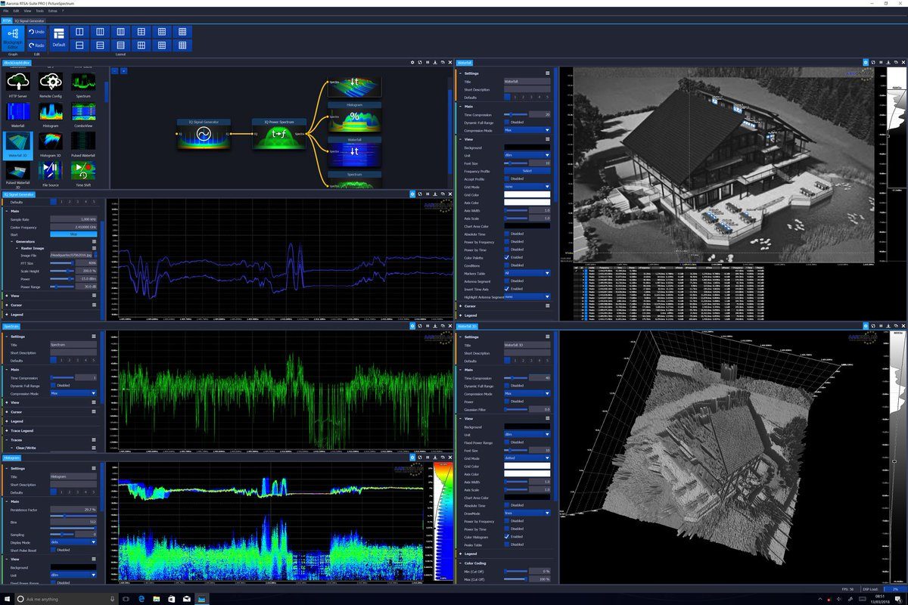The image size is (908, 605).
Task: Export data from the Histogram panel
Action: [435, 458]
